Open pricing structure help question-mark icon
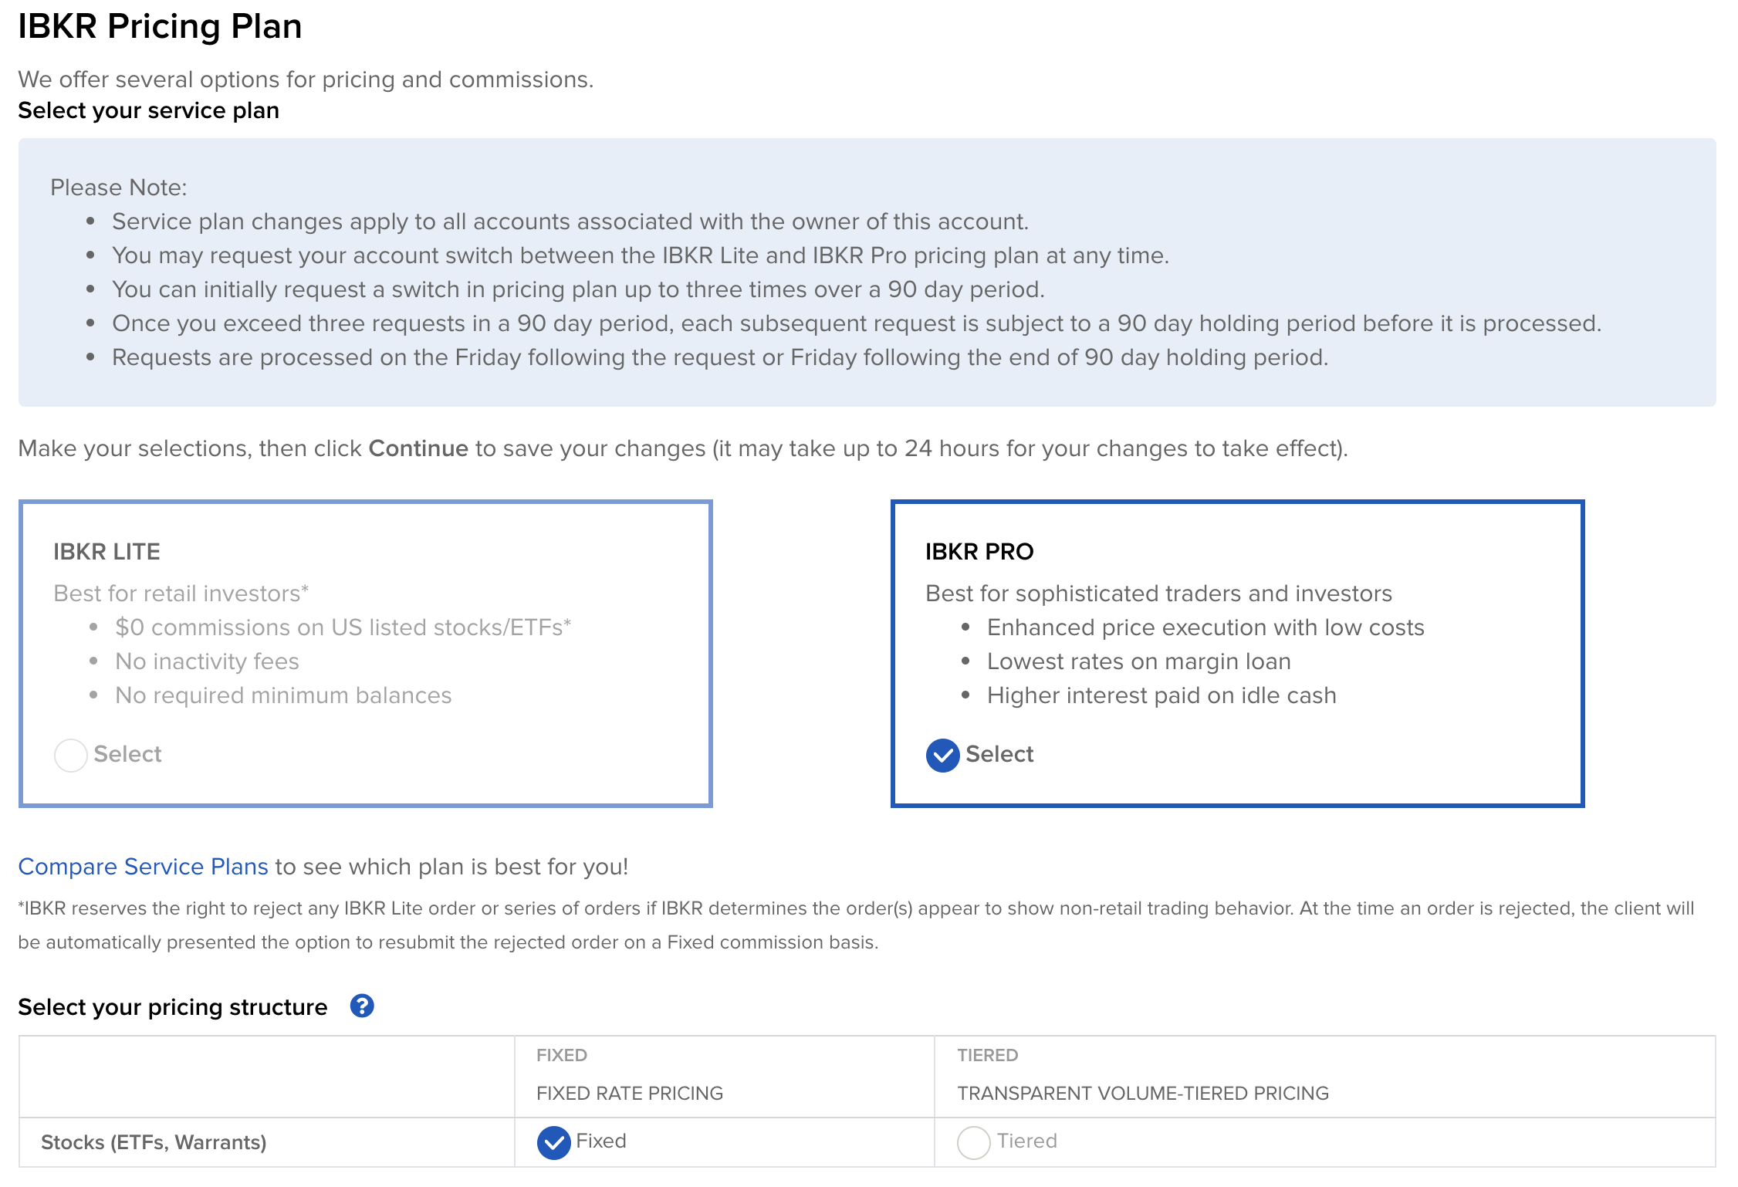The height and width of the screenshot is (1187, 1738). point(362,1006)
